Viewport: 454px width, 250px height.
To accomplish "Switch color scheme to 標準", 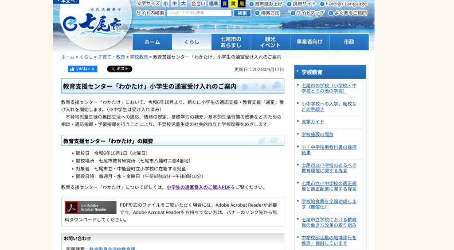I will 214,4.
